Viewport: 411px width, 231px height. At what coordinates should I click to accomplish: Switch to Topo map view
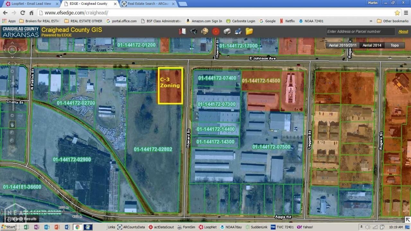[x=395, y=45]
